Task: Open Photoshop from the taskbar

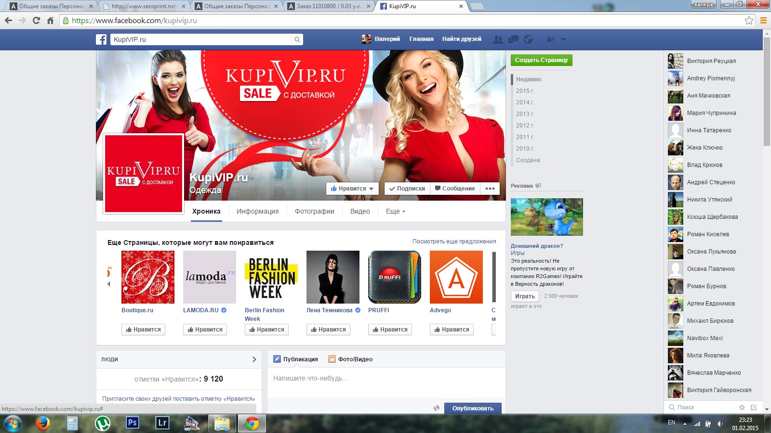Action: [x=133, y=423]
